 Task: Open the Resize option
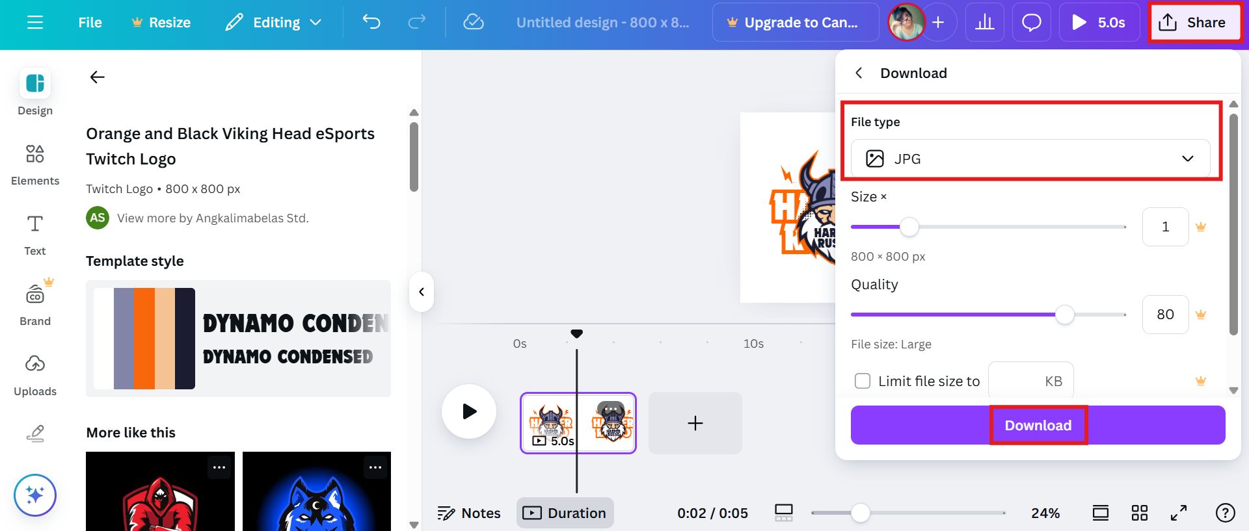[x=161, y=22]
